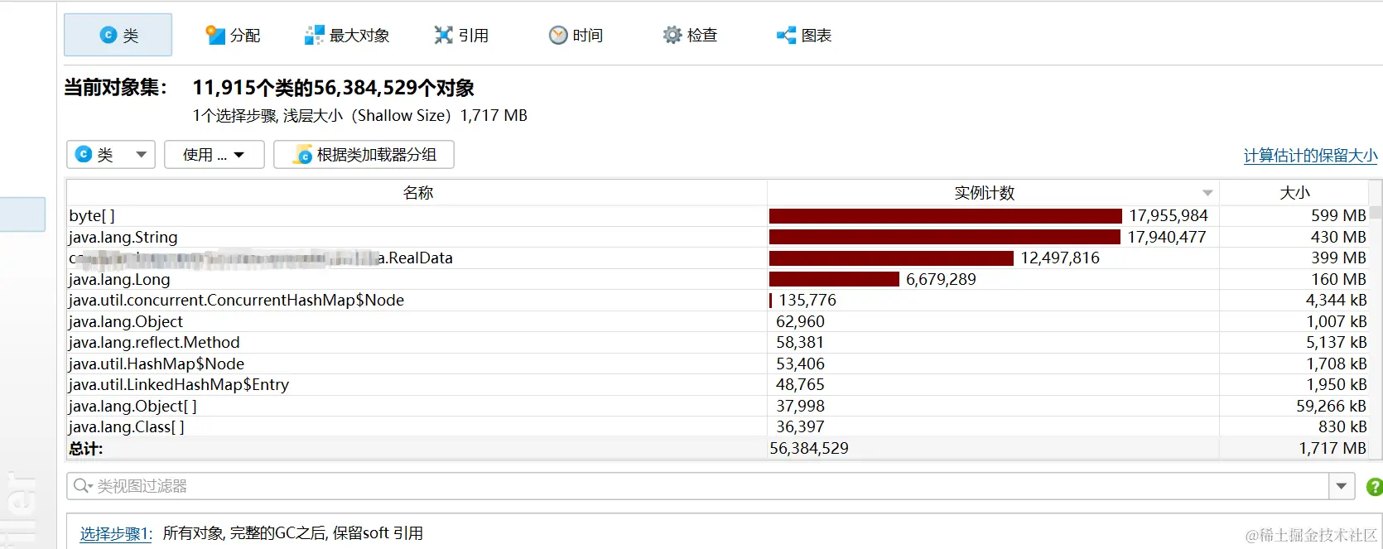Screen dimensions: 1383x549
Task: Sort by 名称 column header
Action: pyautogui.click(x=417, y=193)
